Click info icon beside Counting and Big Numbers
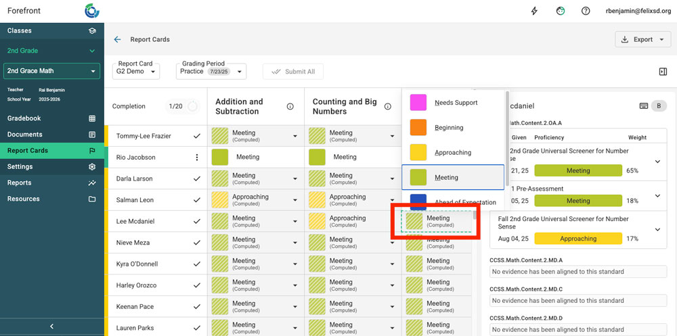 (x=388, y=107)
